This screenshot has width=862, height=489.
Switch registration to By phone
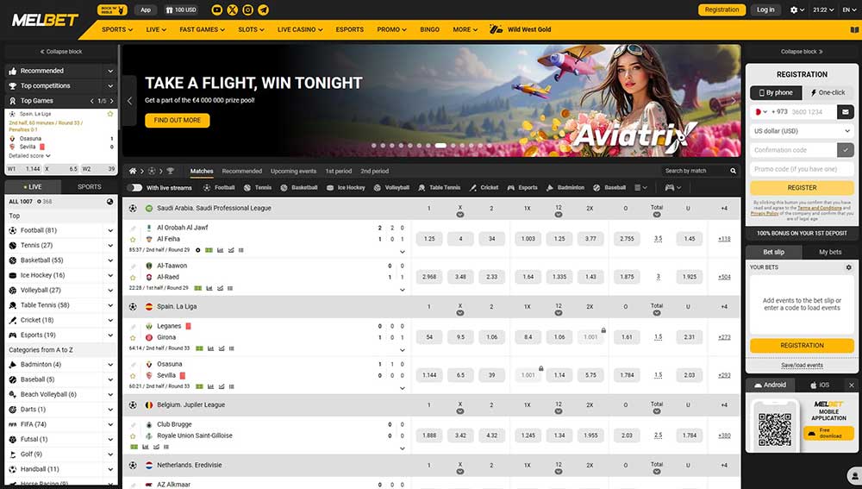click(776, 92)
